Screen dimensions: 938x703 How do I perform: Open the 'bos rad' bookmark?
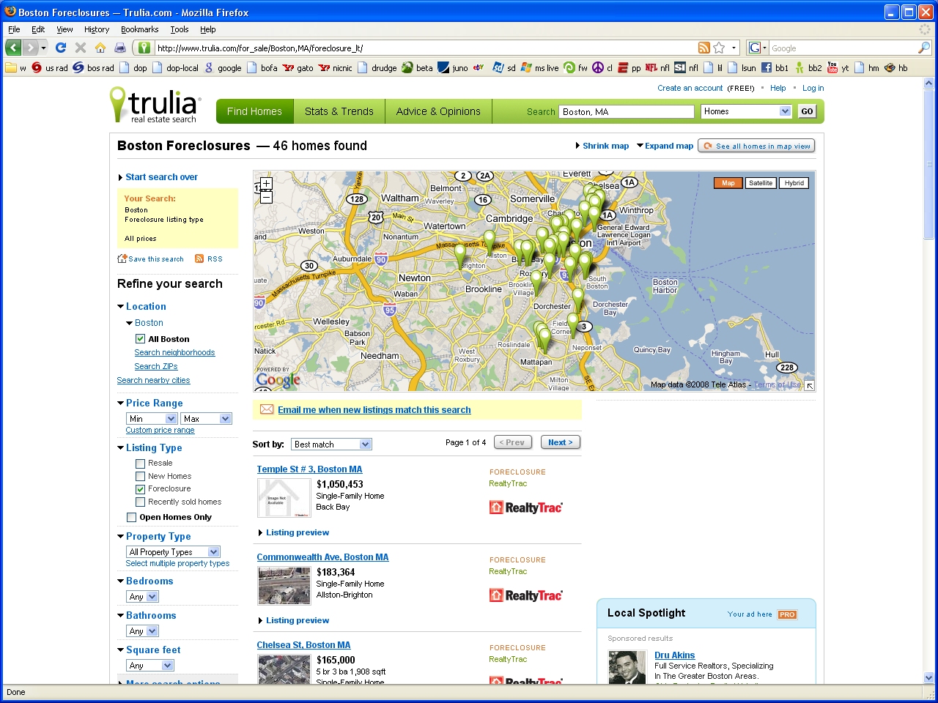point(94,68)
